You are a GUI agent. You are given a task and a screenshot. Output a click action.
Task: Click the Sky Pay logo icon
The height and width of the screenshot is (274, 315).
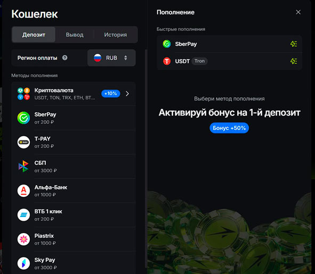point(23,263)
